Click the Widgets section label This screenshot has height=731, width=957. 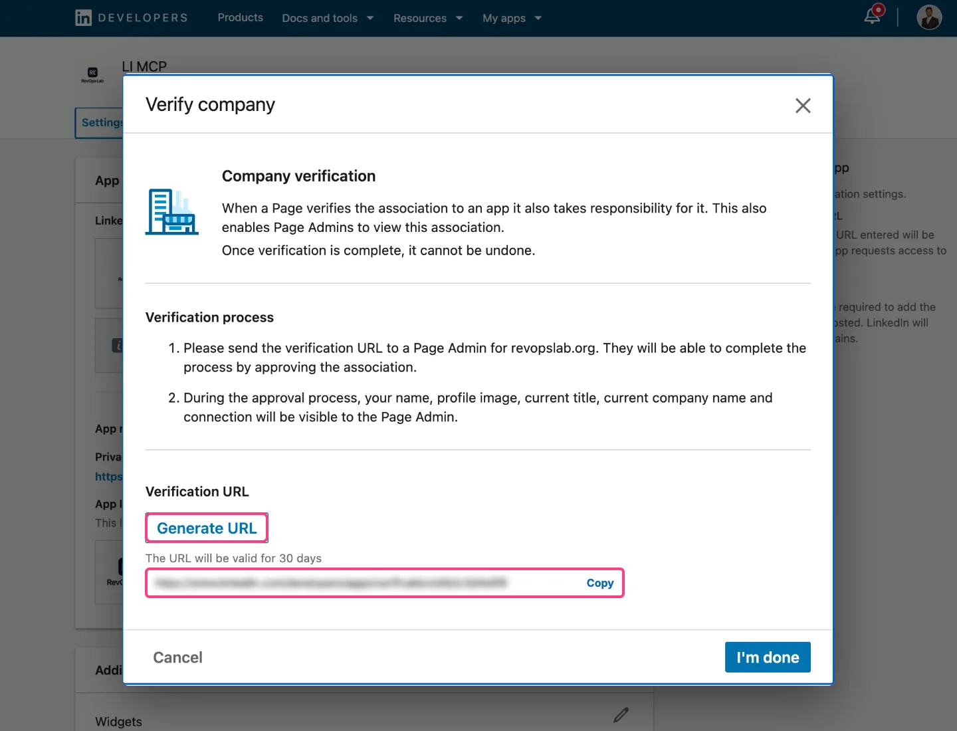pos(118,722)
